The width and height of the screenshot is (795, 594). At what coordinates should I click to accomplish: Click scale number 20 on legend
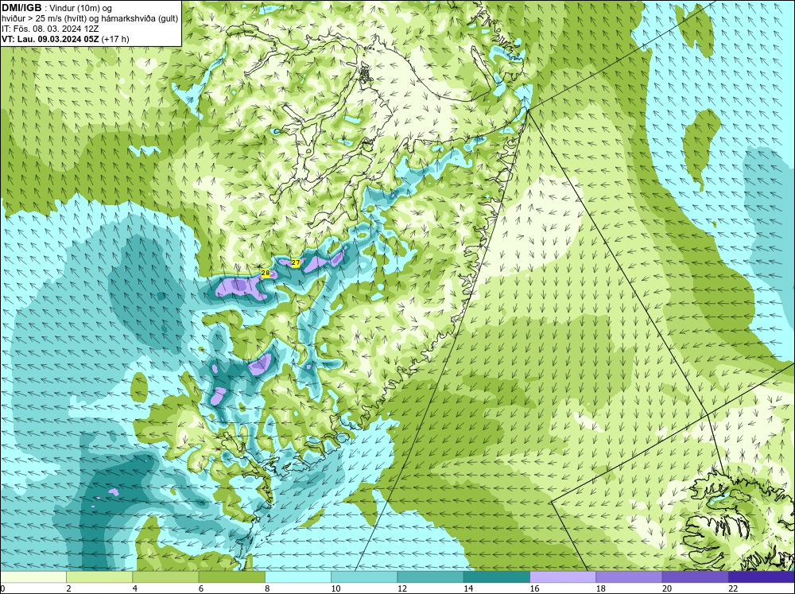[667, 588]
